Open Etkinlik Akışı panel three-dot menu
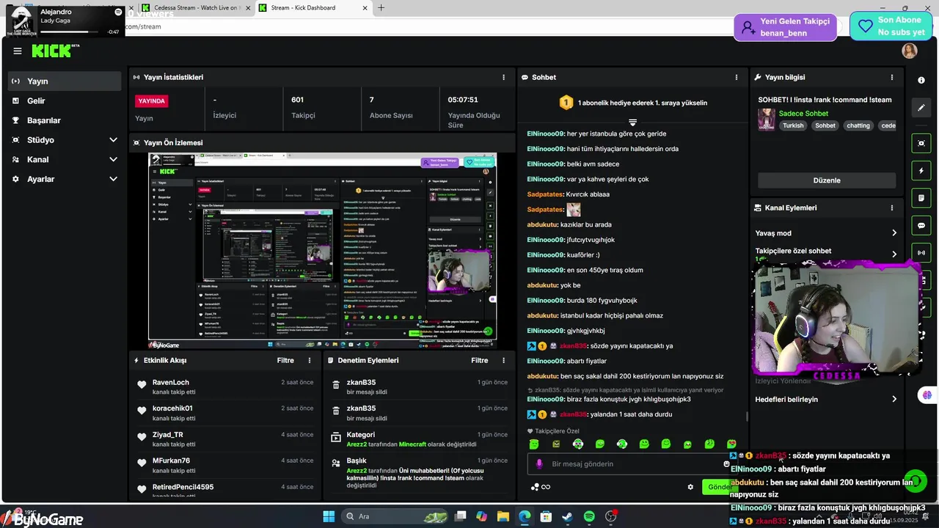The height and width of the screenshot is (528, 939). pyautogui.click(x=310, y=360)
